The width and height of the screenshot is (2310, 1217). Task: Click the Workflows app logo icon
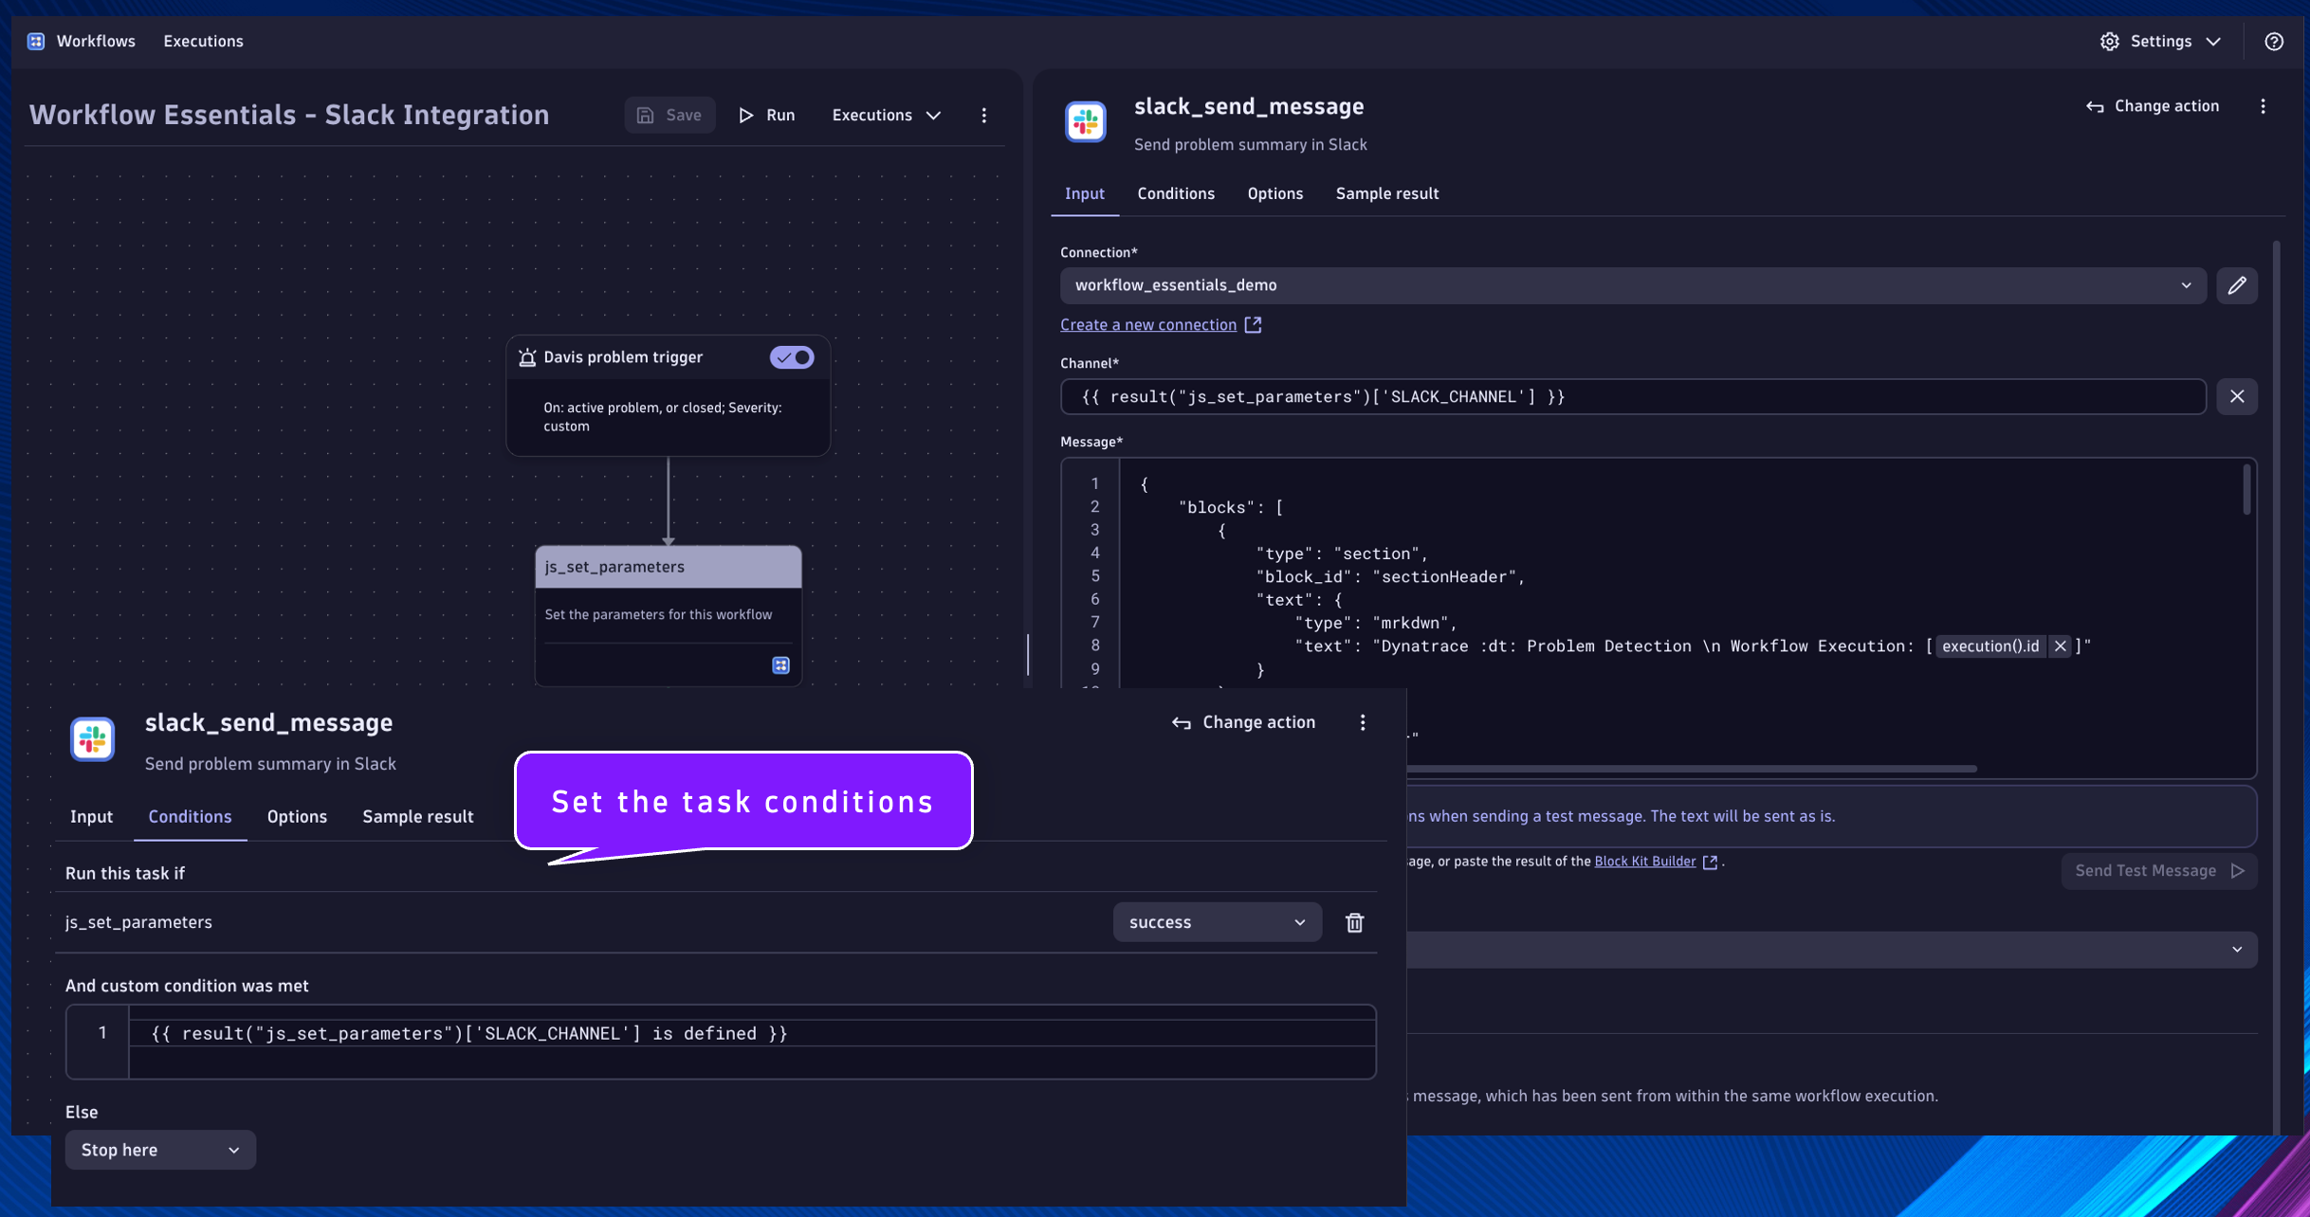pos(36,41)
